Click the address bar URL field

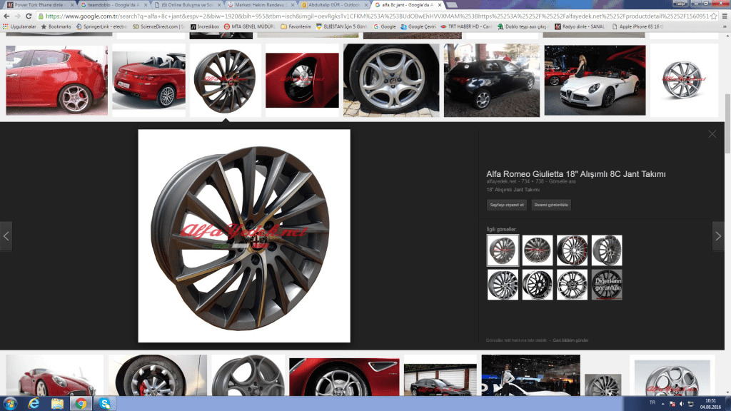(377, 16)
